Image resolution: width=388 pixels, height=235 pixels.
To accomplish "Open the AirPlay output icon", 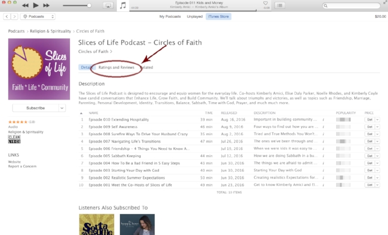I will click(108, 5).
